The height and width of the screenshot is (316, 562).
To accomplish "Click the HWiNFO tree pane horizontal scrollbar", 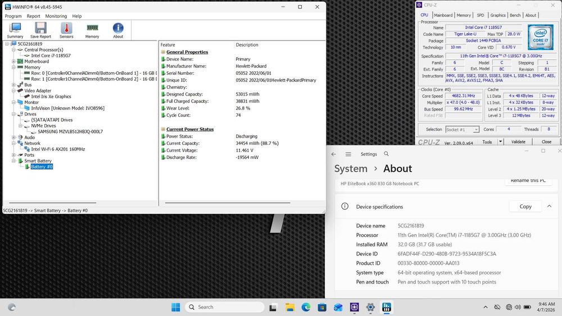I will pos(52,203).
